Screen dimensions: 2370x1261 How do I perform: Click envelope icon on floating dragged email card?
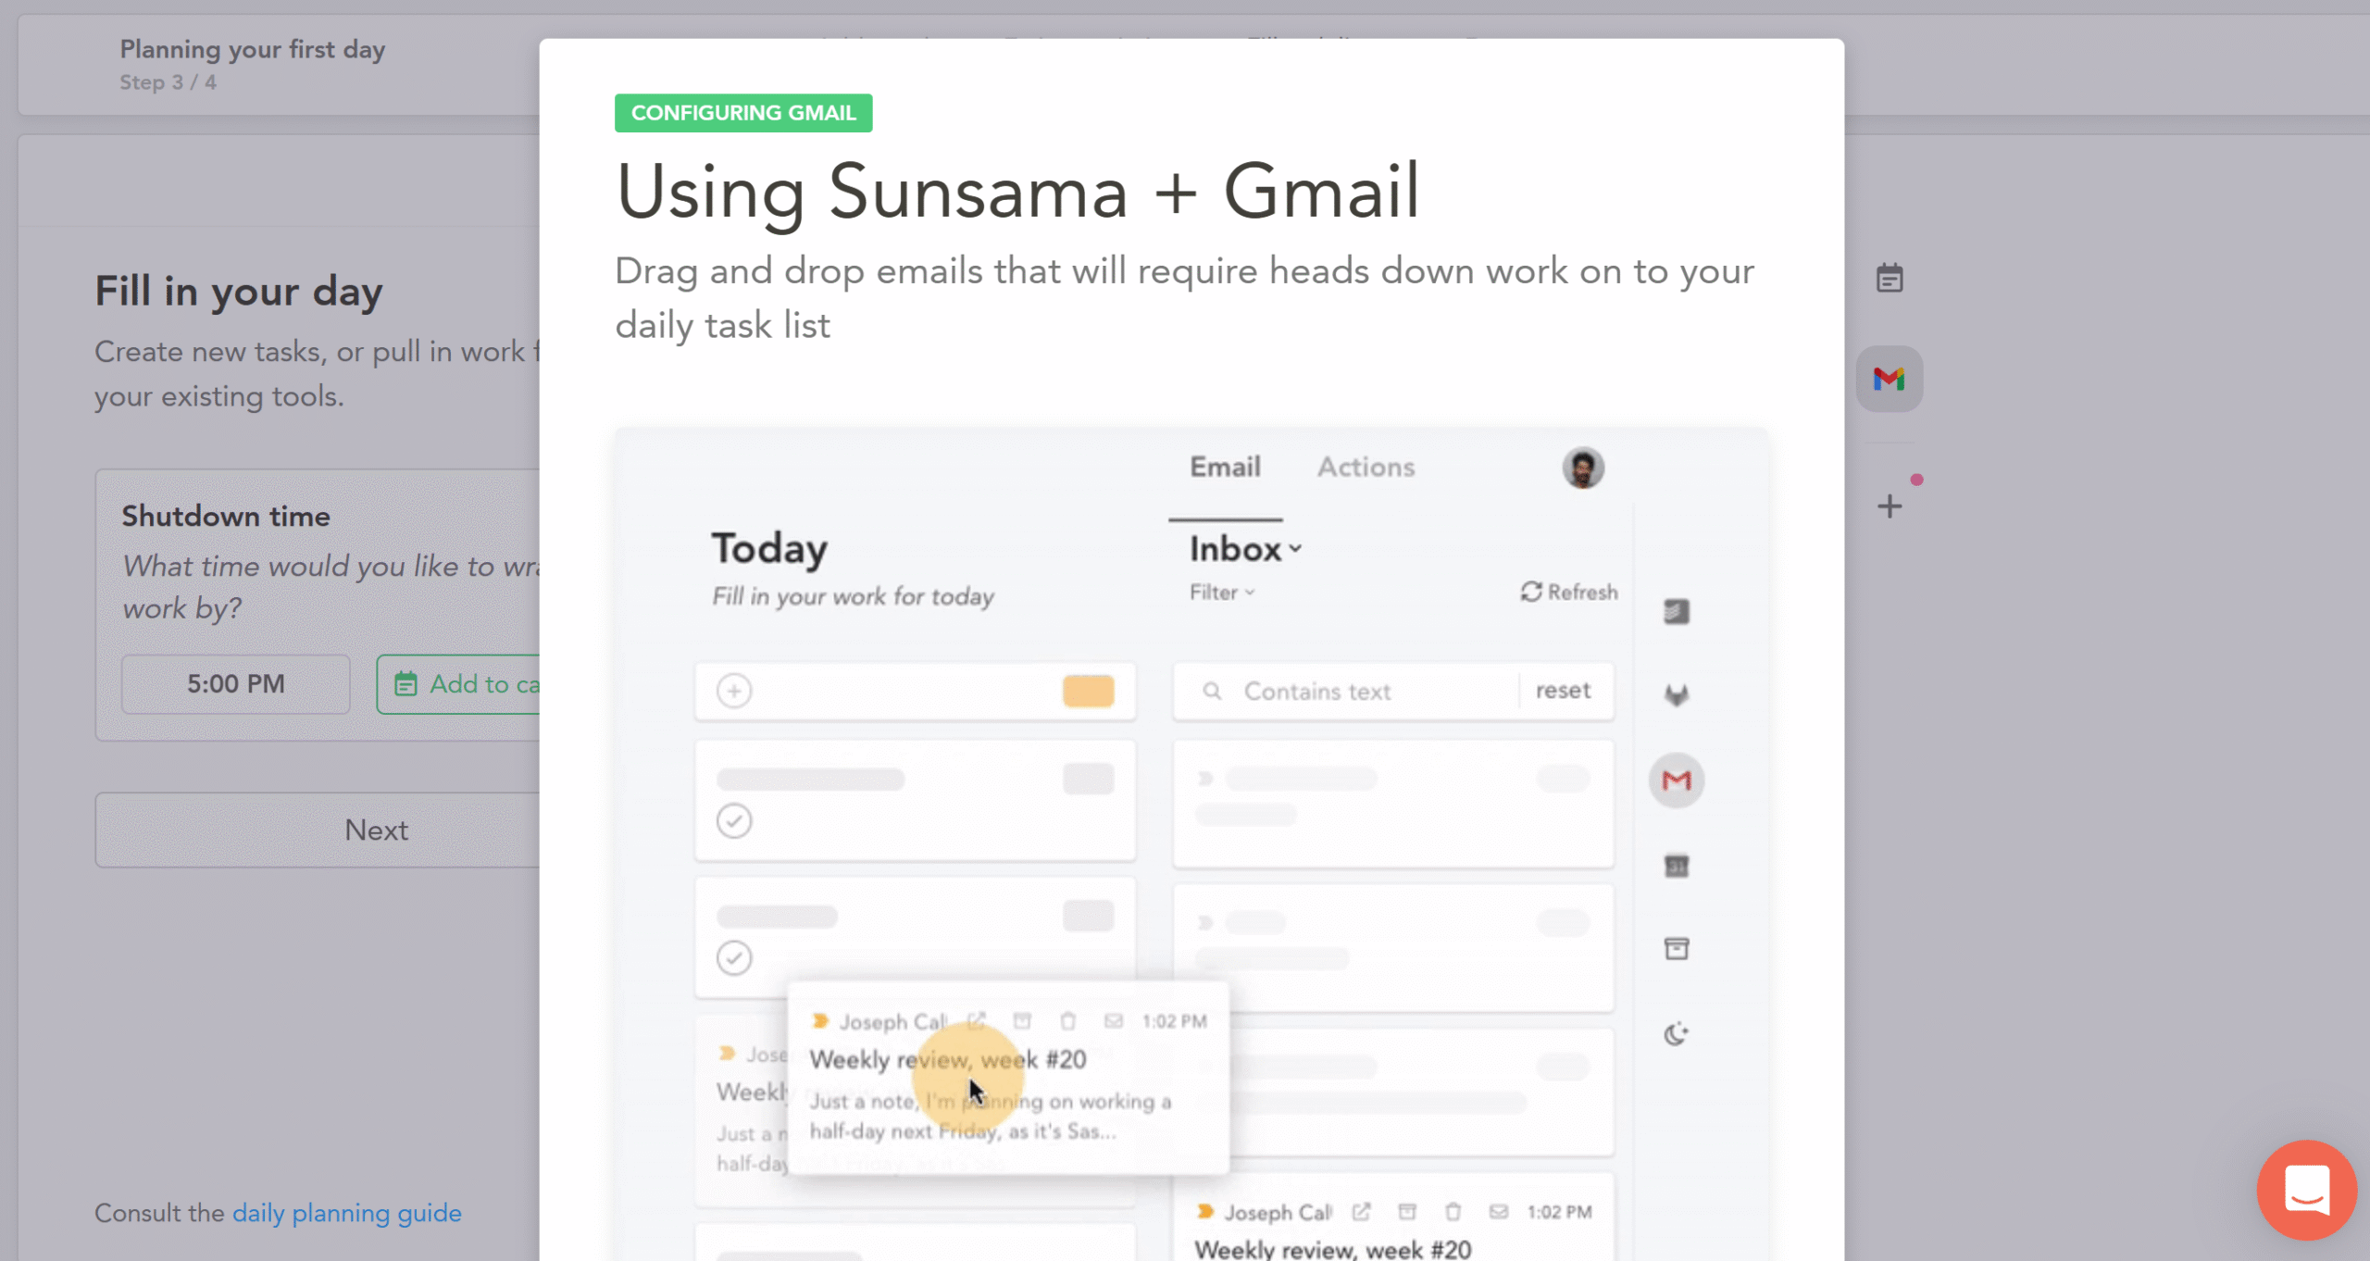[1114, 1021]
